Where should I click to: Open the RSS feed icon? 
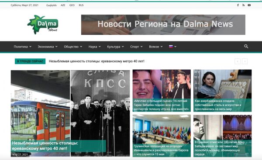point(244,5)
